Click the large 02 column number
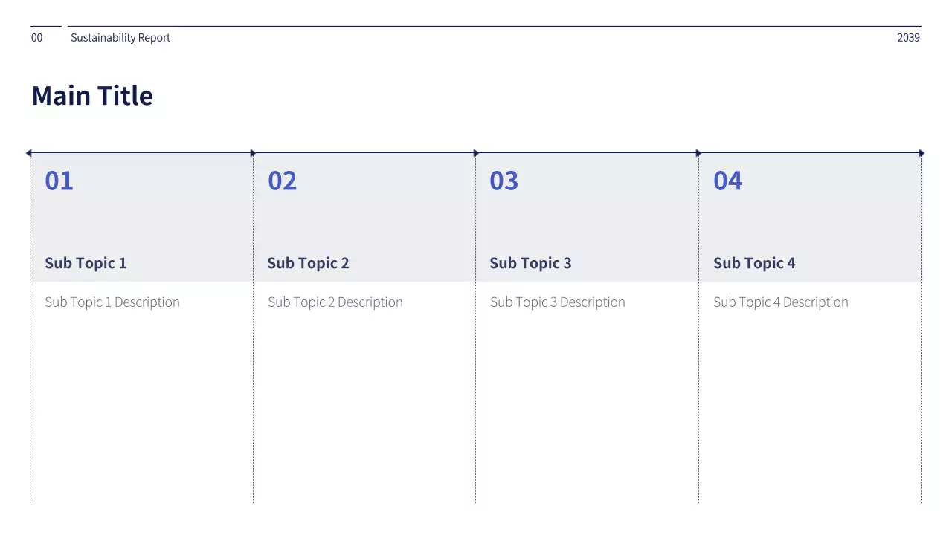Screen dimensions: 952x535 click(x=282, y=181)
